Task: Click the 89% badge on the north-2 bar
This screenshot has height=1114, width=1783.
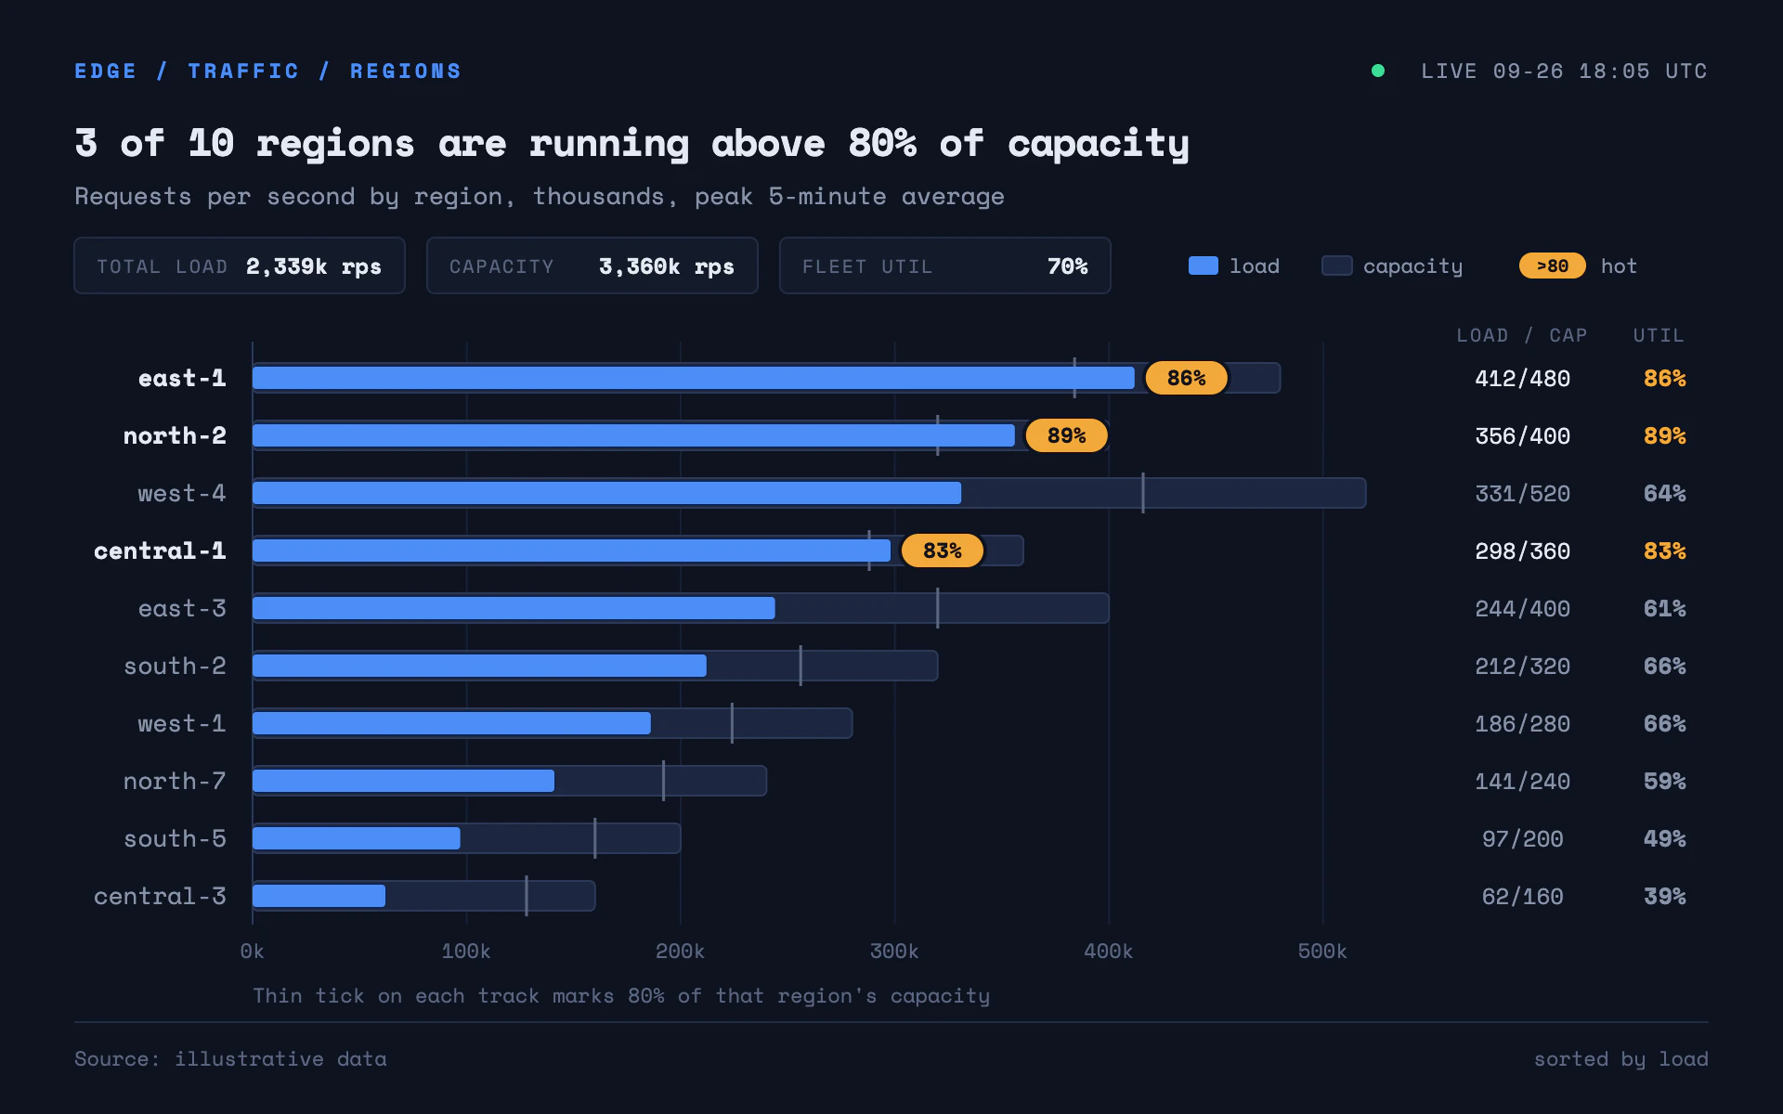Action: [x=1067, y=435]
